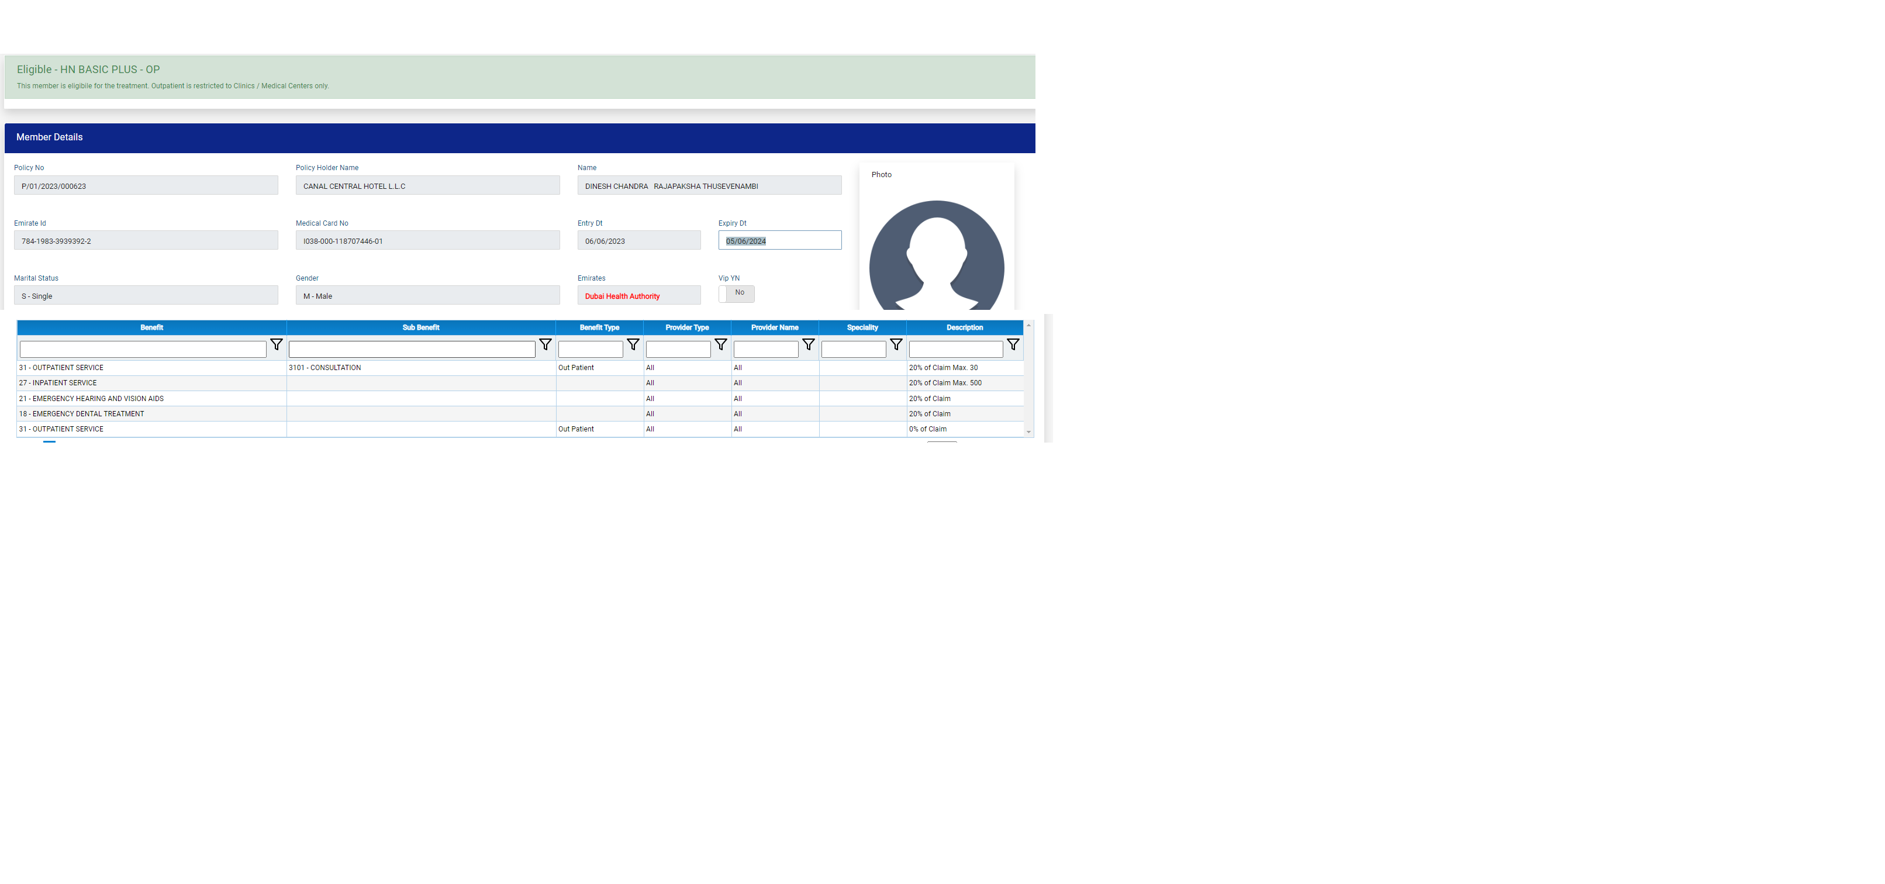
Task: Click the Entry Dt field
Action: coord(638,241)
